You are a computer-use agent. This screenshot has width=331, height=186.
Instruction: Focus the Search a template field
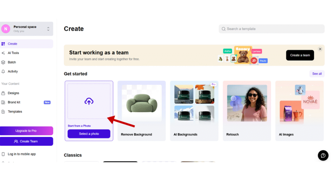point(272,29)
